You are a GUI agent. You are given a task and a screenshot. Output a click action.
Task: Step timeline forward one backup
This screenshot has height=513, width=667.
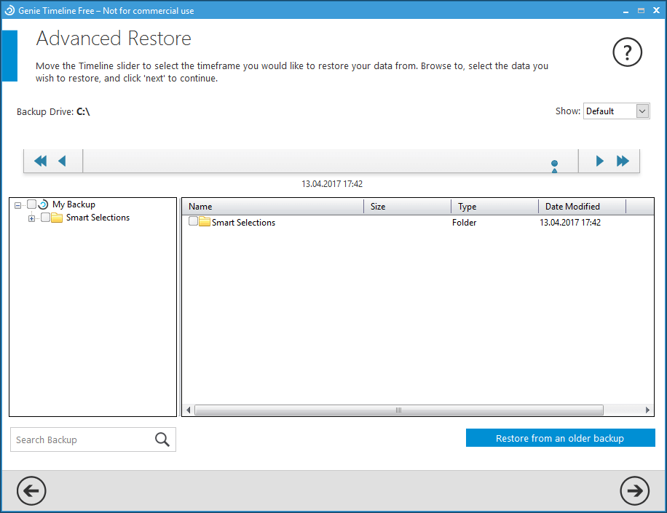pyautogui.click(x=600, y=161)
